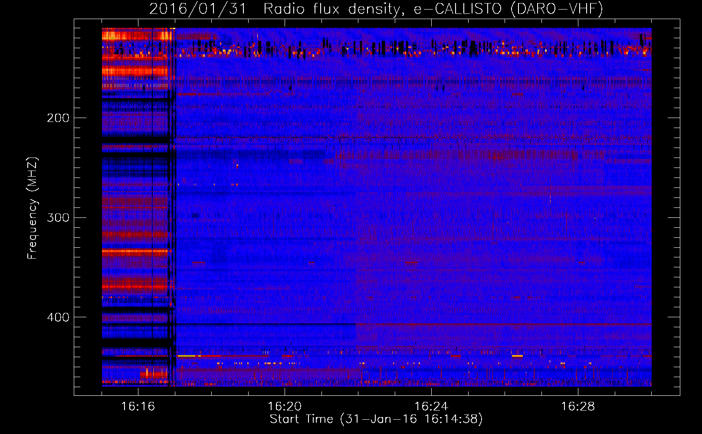Click the '16:16' time tick label

(138, 406)
